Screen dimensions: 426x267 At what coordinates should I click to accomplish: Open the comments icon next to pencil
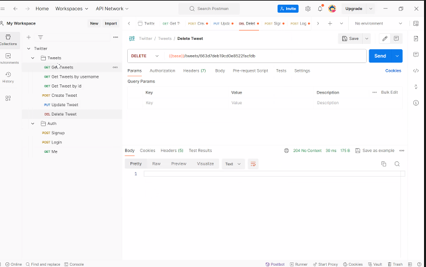pyautogui.click(x=396, y=39)
